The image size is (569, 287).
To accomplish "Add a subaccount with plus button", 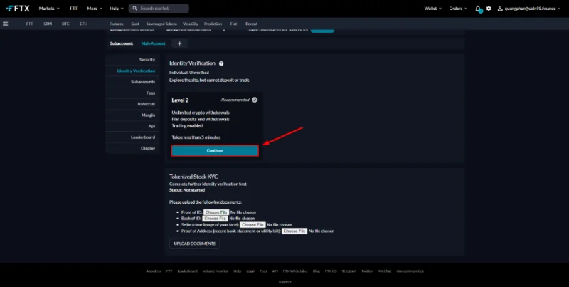I will [179, 43].
